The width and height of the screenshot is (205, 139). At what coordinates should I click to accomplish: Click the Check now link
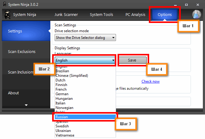(x=150, y=81)
